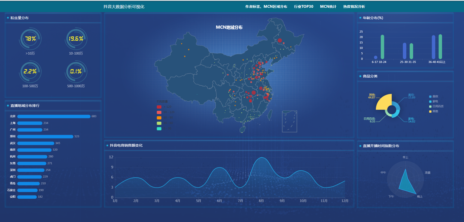This screenshot has height=222, width=464.
Task: Select the 杭州 bar showing 280
Action: pos(32,157)
